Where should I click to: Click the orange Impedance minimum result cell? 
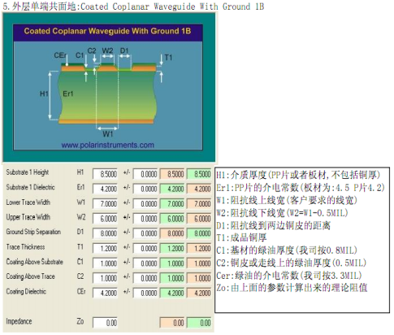[x=172, y=323]
